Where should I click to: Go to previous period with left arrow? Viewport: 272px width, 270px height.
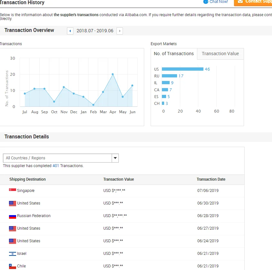[70, 31]
